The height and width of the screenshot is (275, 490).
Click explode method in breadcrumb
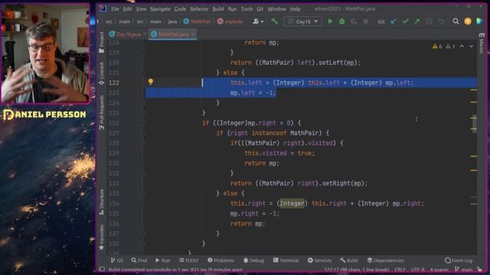coord(230,21)
